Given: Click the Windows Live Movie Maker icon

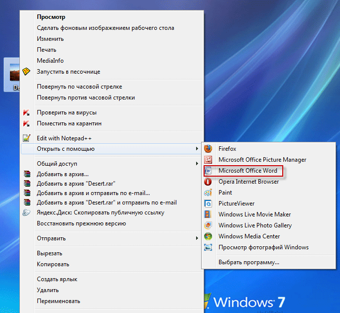Looking at the screenshot, I should [x=208, y=214].
